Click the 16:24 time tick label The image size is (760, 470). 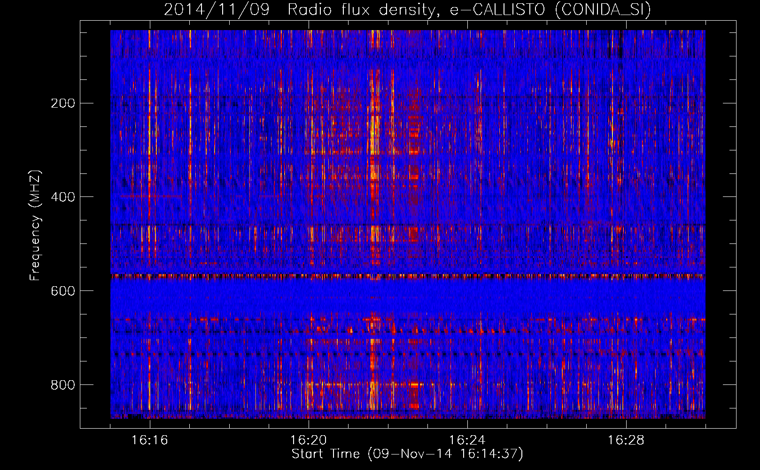(467, 440)
